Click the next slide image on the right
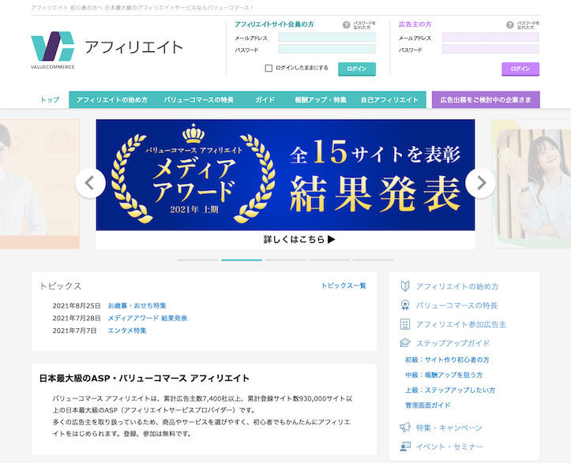 point(532,184)
